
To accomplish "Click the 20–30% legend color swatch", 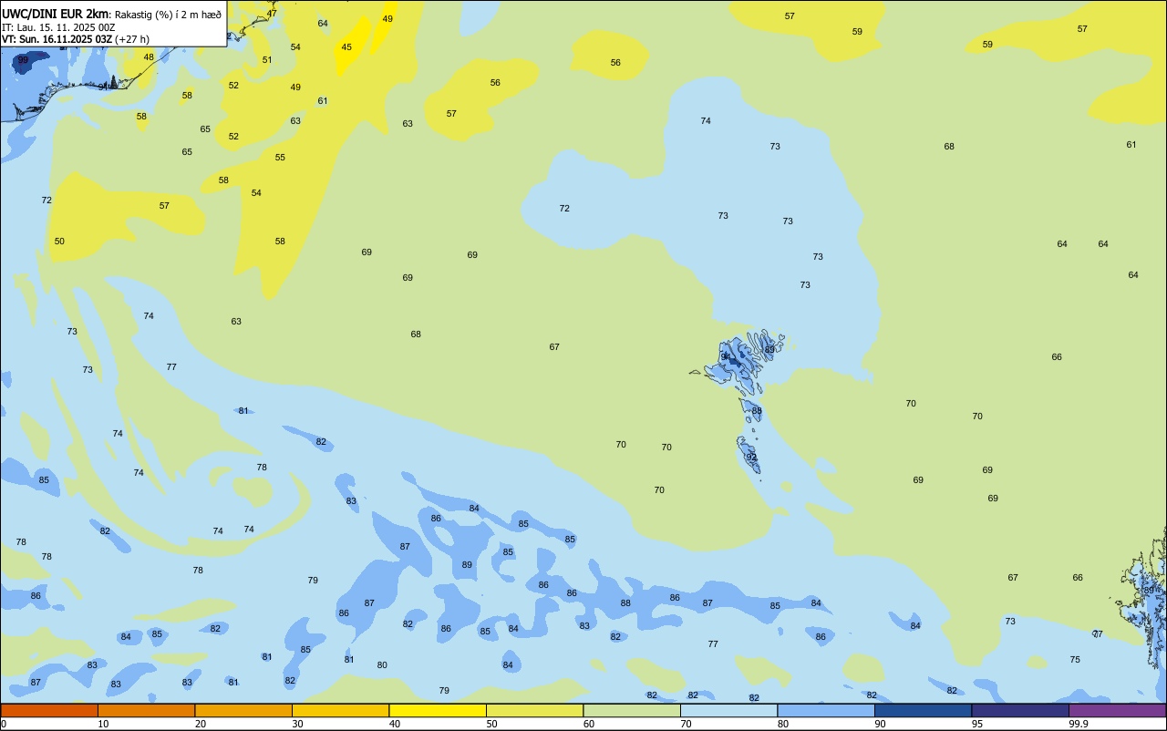I will click(243, 710).
